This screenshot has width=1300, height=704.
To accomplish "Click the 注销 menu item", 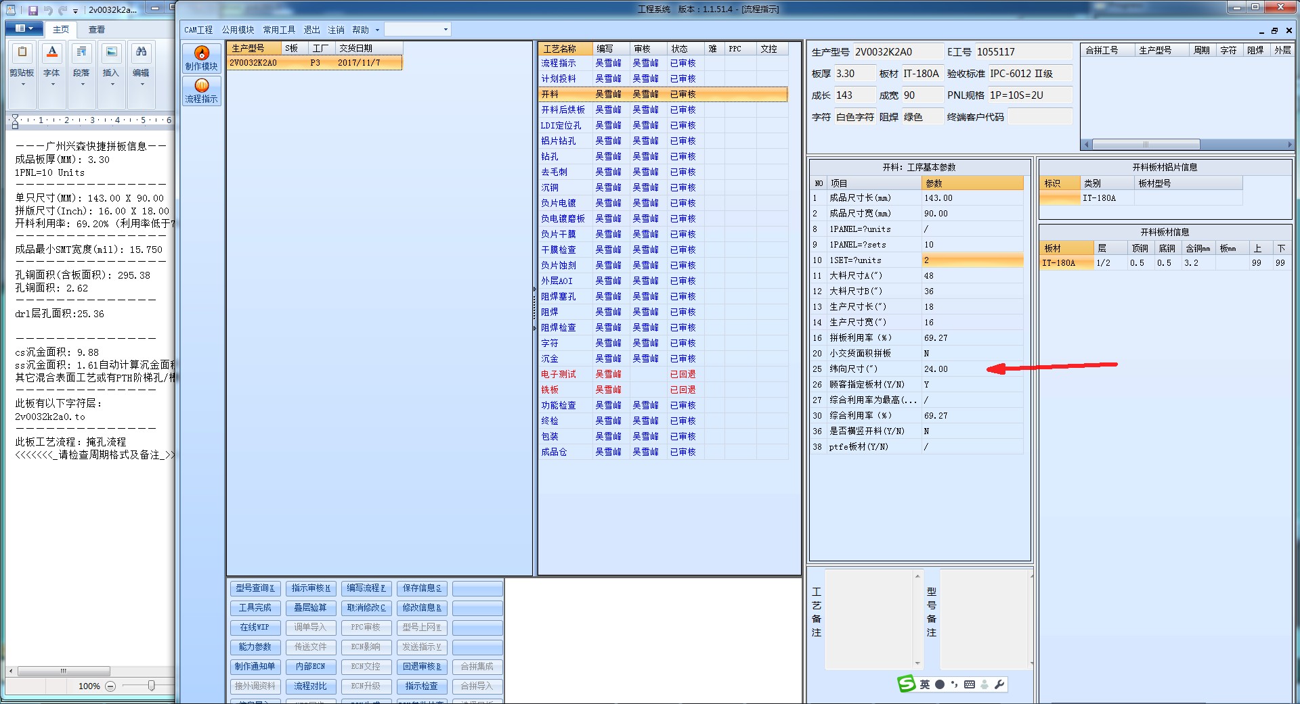I will tap(336, 30).
